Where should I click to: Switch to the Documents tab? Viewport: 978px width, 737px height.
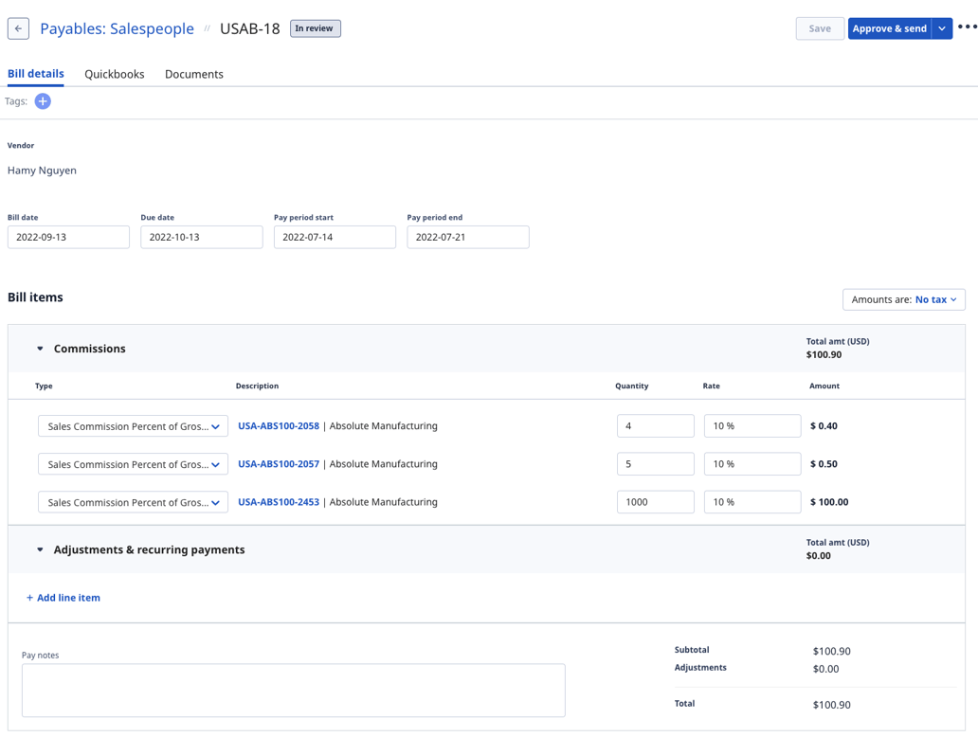pos(193,74)
